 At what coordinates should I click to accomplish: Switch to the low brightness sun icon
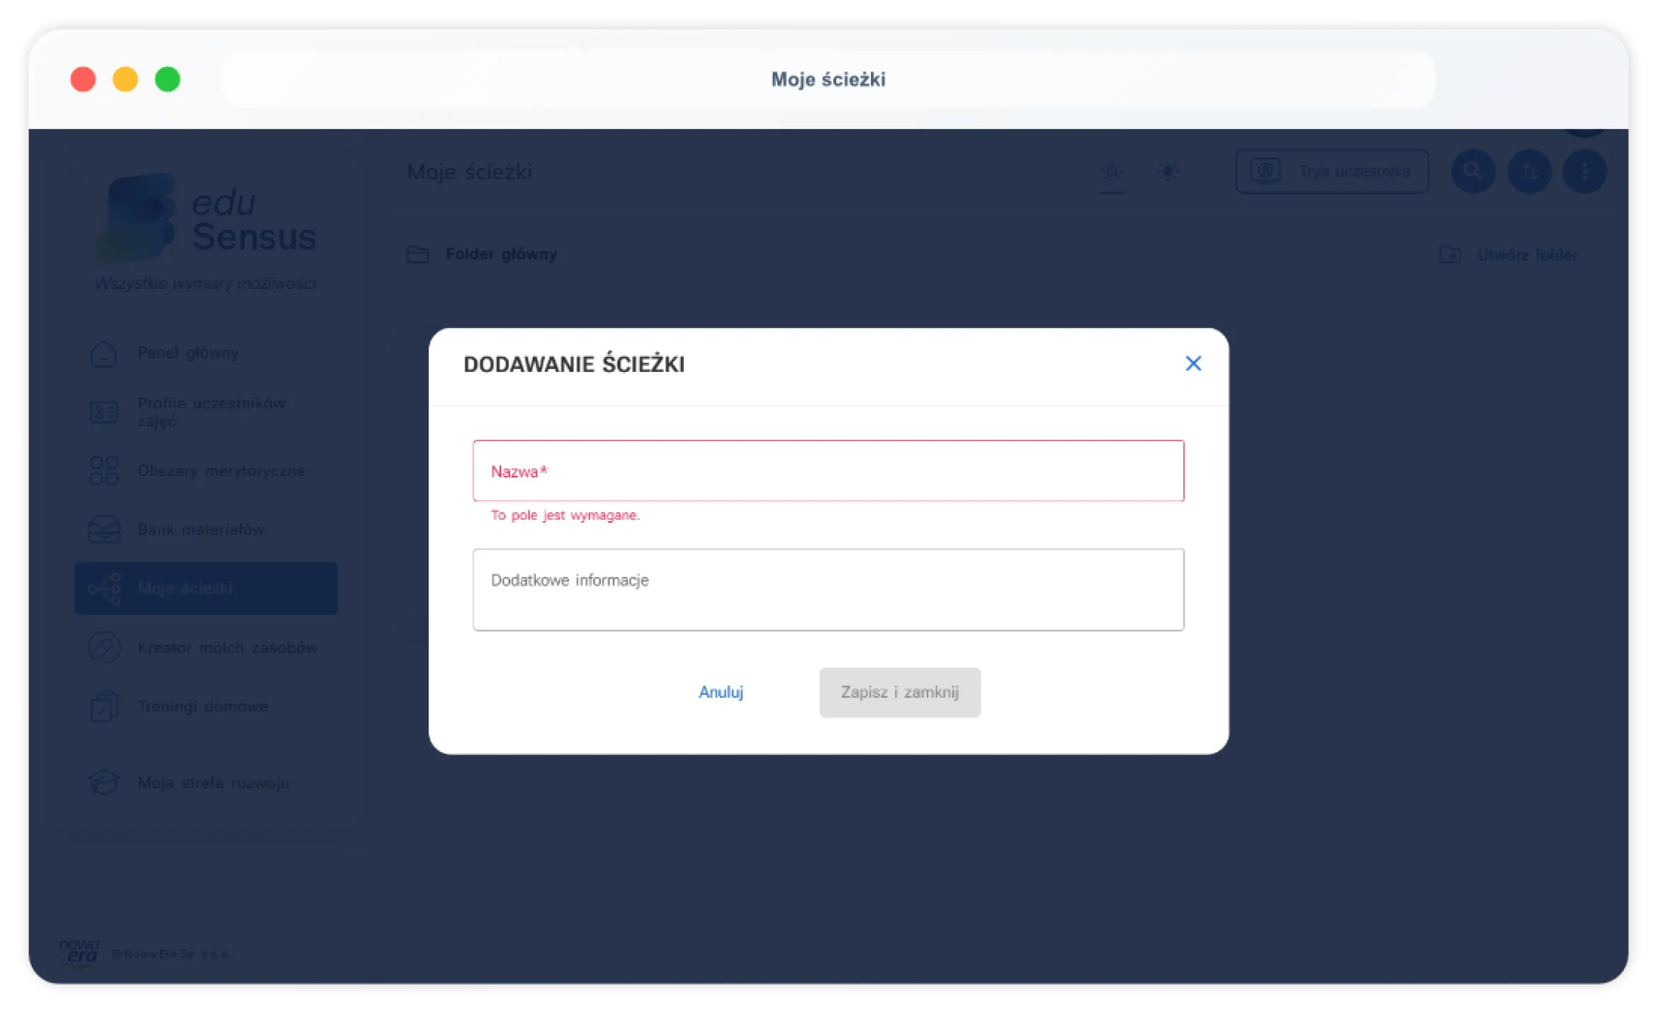[1112, 171]
